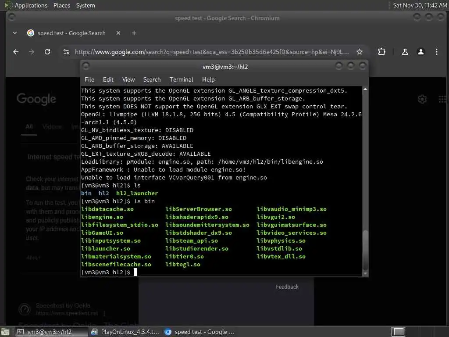Viewport: 449px width, 337px height.
Task: Open the terminal View menu
Action: [x=128, y=80]
